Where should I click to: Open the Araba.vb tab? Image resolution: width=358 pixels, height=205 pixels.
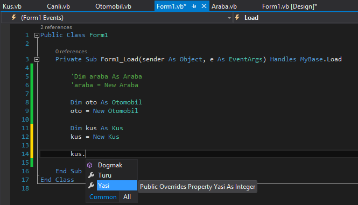[224, 6]
